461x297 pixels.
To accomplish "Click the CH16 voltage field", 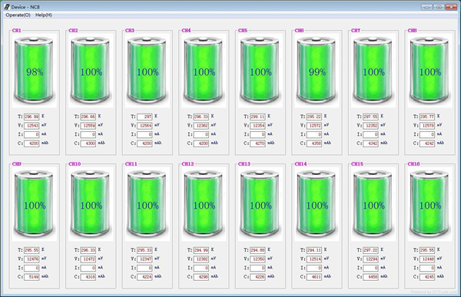I will coord(427,259).
